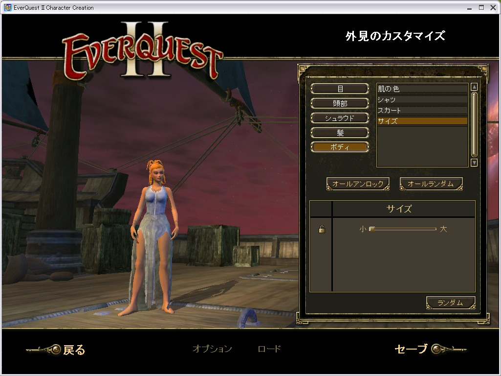
Task: Click the size slider handle
Action: 372,229
